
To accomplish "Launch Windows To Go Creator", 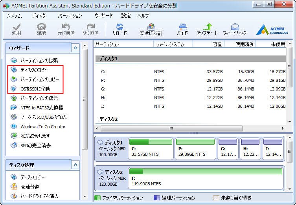I will [x=38, y=127].
